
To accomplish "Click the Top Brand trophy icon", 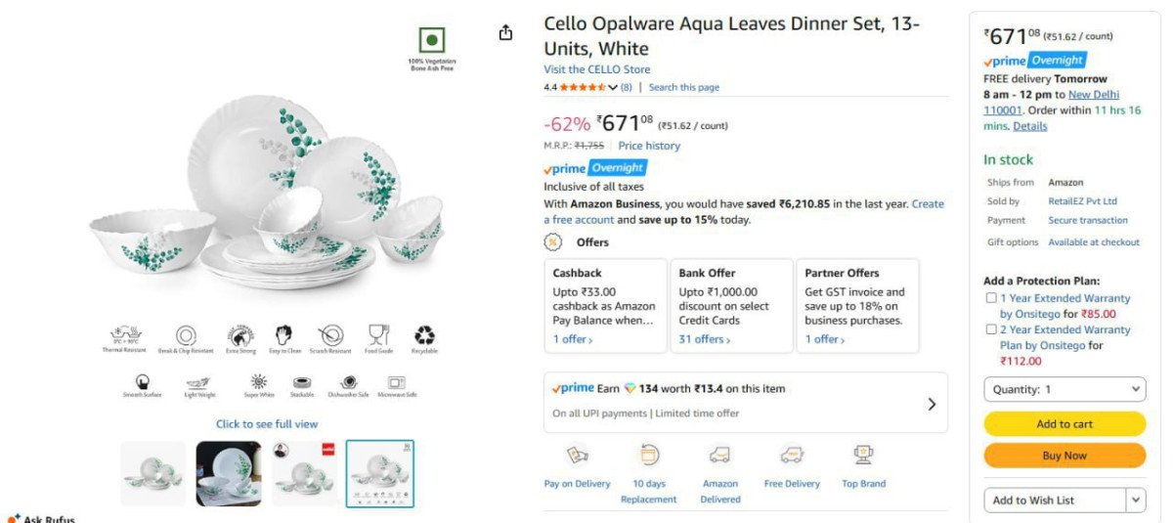I will click(x=863, y=455).
